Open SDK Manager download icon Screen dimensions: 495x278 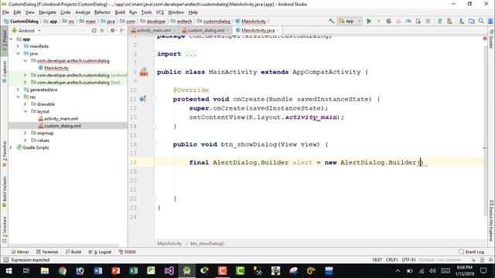(462, 21)
